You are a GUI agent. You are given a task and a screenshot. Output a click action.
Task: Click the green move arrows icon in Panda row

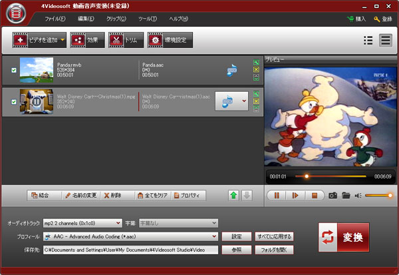pos(256,77)
